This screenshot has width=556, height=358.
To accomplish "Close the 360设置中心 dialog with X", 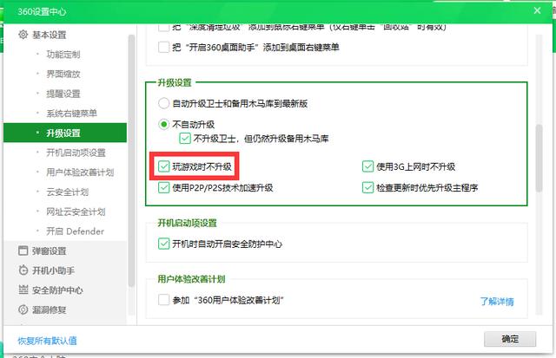I will [537, 10].
